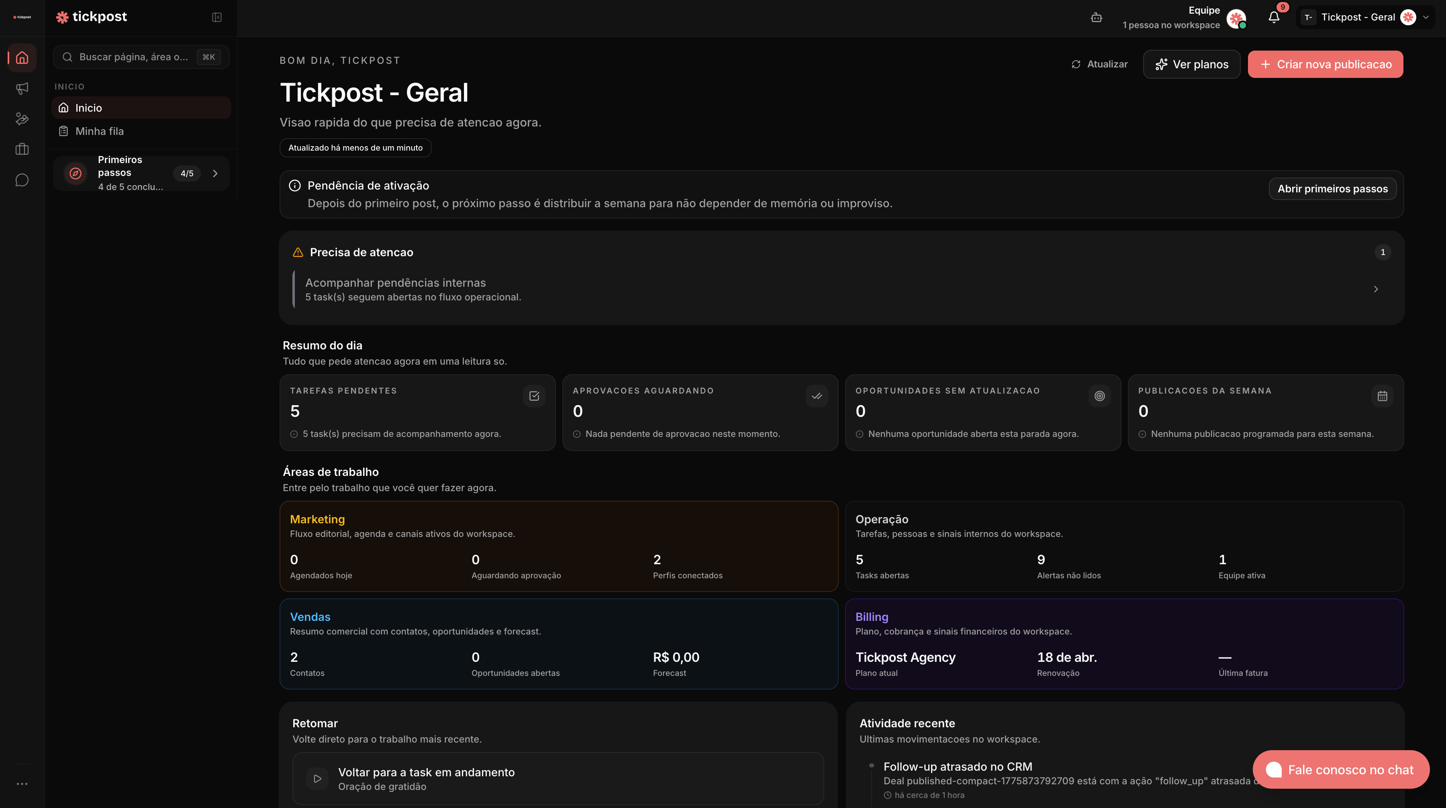Image resolution: width=1446 pixels, height=808 pixels.
Task: Collapse the sidebar panel toggle
Action: [216, 17]
